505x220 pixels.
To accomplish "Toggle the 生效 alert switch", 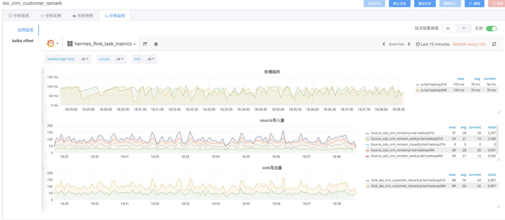I will 491,28.
